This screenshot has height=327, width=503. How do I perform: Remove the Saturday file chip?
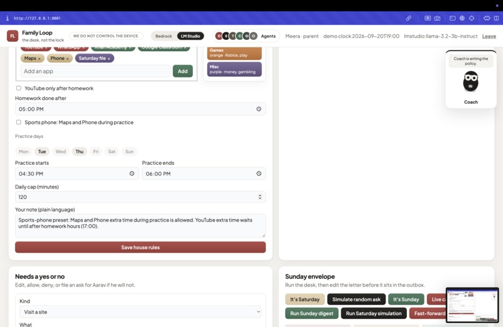click(x=109, y=59)
